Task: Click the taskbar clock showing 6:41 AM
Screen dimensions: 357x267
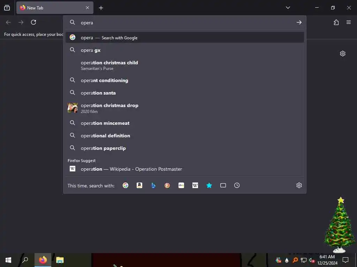Action: tap(327, 260)
